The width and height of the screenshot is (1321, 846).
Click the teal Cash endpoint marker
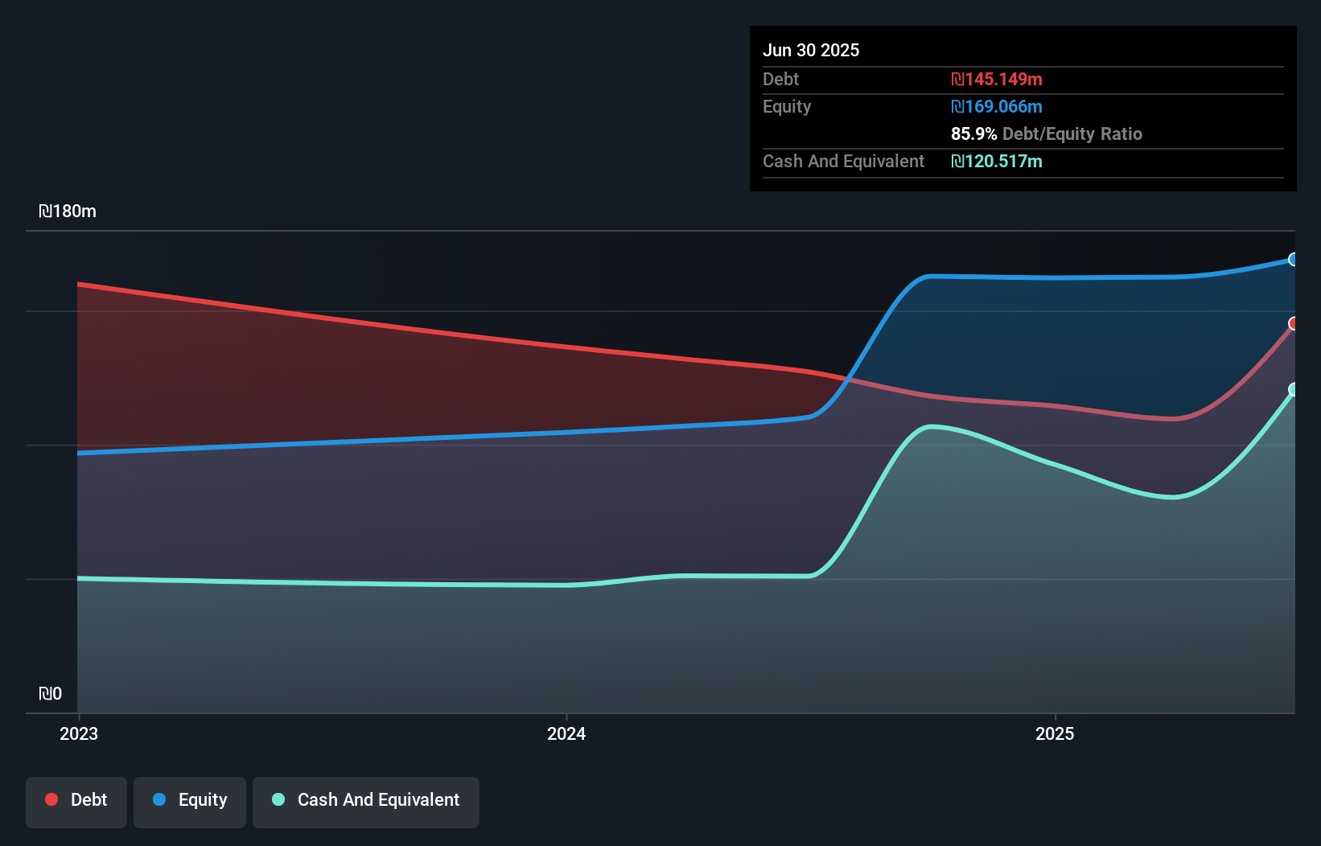click(1294, 389)
